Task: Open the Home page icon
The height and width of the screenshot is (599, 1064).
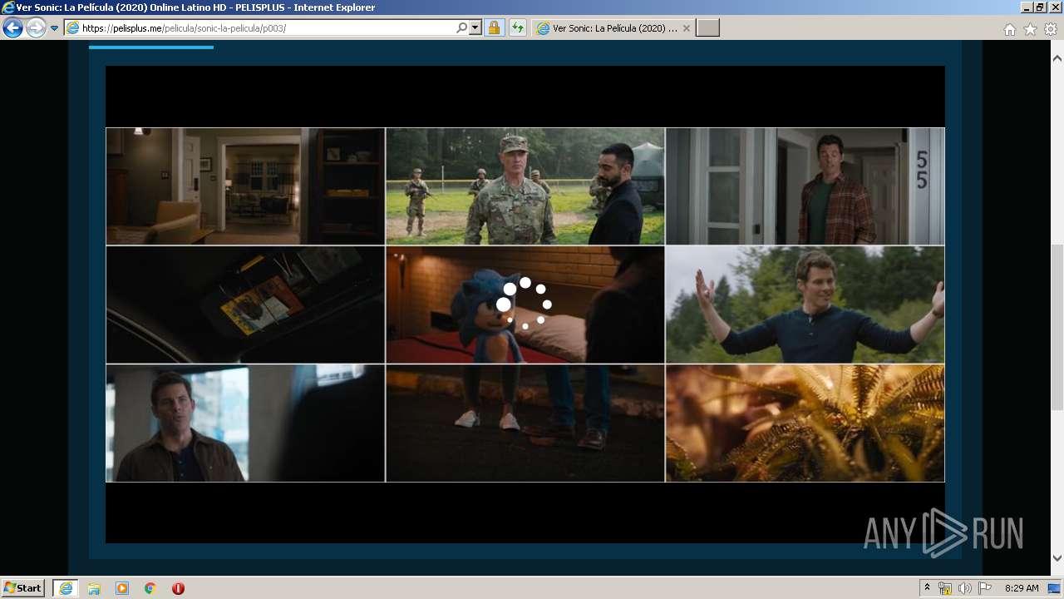Action: point(1009,29)
